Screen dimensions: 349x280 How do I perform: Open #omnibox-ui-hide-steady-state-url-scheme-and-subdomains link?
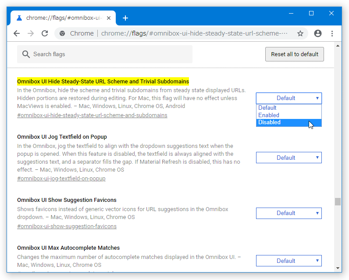tap(92, 115)
